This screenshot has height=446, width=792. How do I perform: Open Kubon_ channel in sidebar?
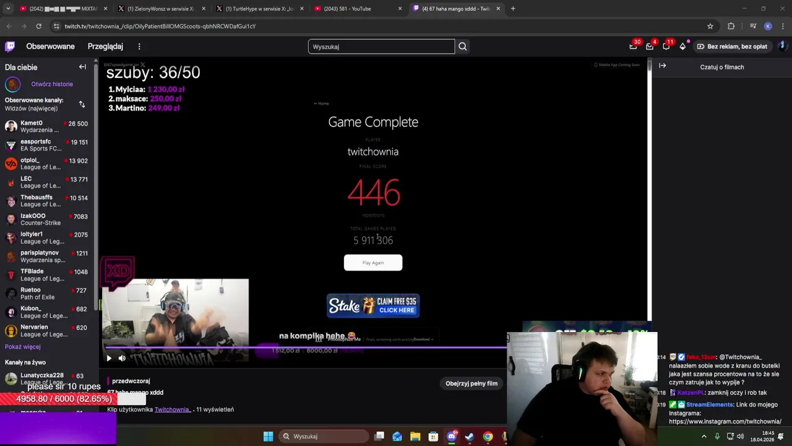pos(47,312)
